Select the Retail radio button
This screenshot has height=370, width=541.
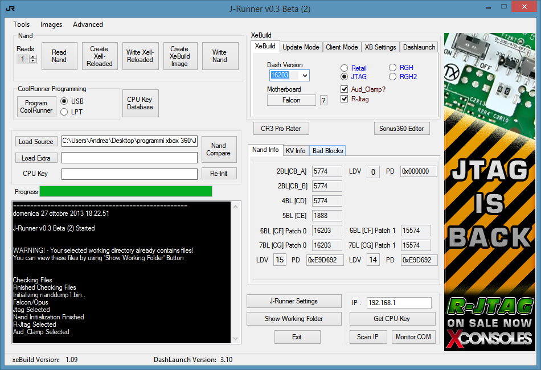tap(344, 68)
